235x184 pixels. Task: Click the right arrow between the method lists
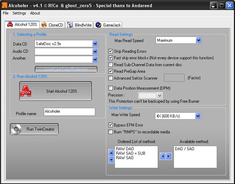coord(169,156)
